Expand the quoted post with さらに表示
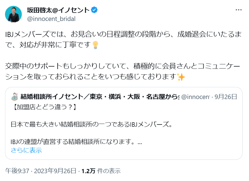This screenshot has width=249, height=181. (x=26, y=150)
